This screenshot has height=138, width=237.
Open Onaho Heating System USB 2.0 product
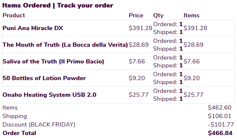pyautogui.click(x=50, y=95)
